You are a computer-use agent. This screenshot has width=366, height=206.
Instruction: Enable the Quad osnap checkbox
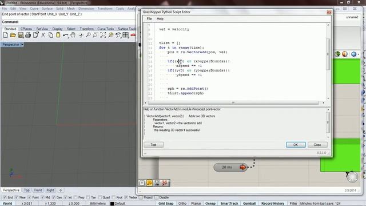(x=100, y=197)
